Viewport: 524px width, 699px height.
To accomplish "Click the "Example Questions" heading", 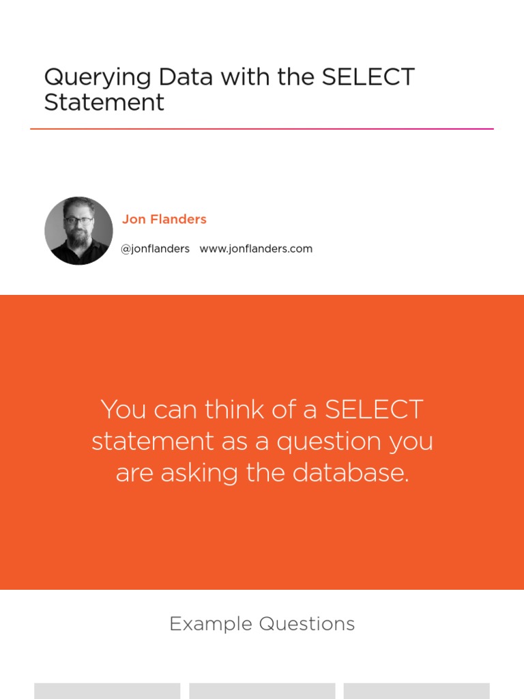I will point(262,623).
